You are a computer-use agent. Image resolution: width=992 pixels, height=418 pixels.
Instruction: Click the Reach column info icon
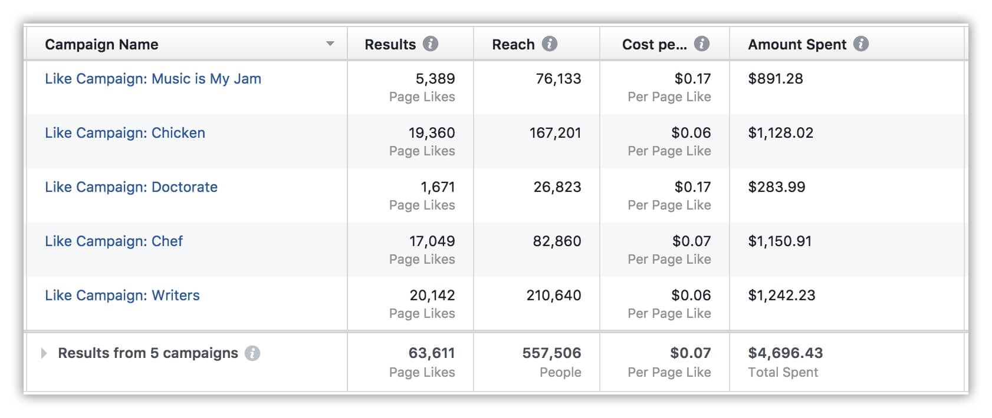[550, 44]
